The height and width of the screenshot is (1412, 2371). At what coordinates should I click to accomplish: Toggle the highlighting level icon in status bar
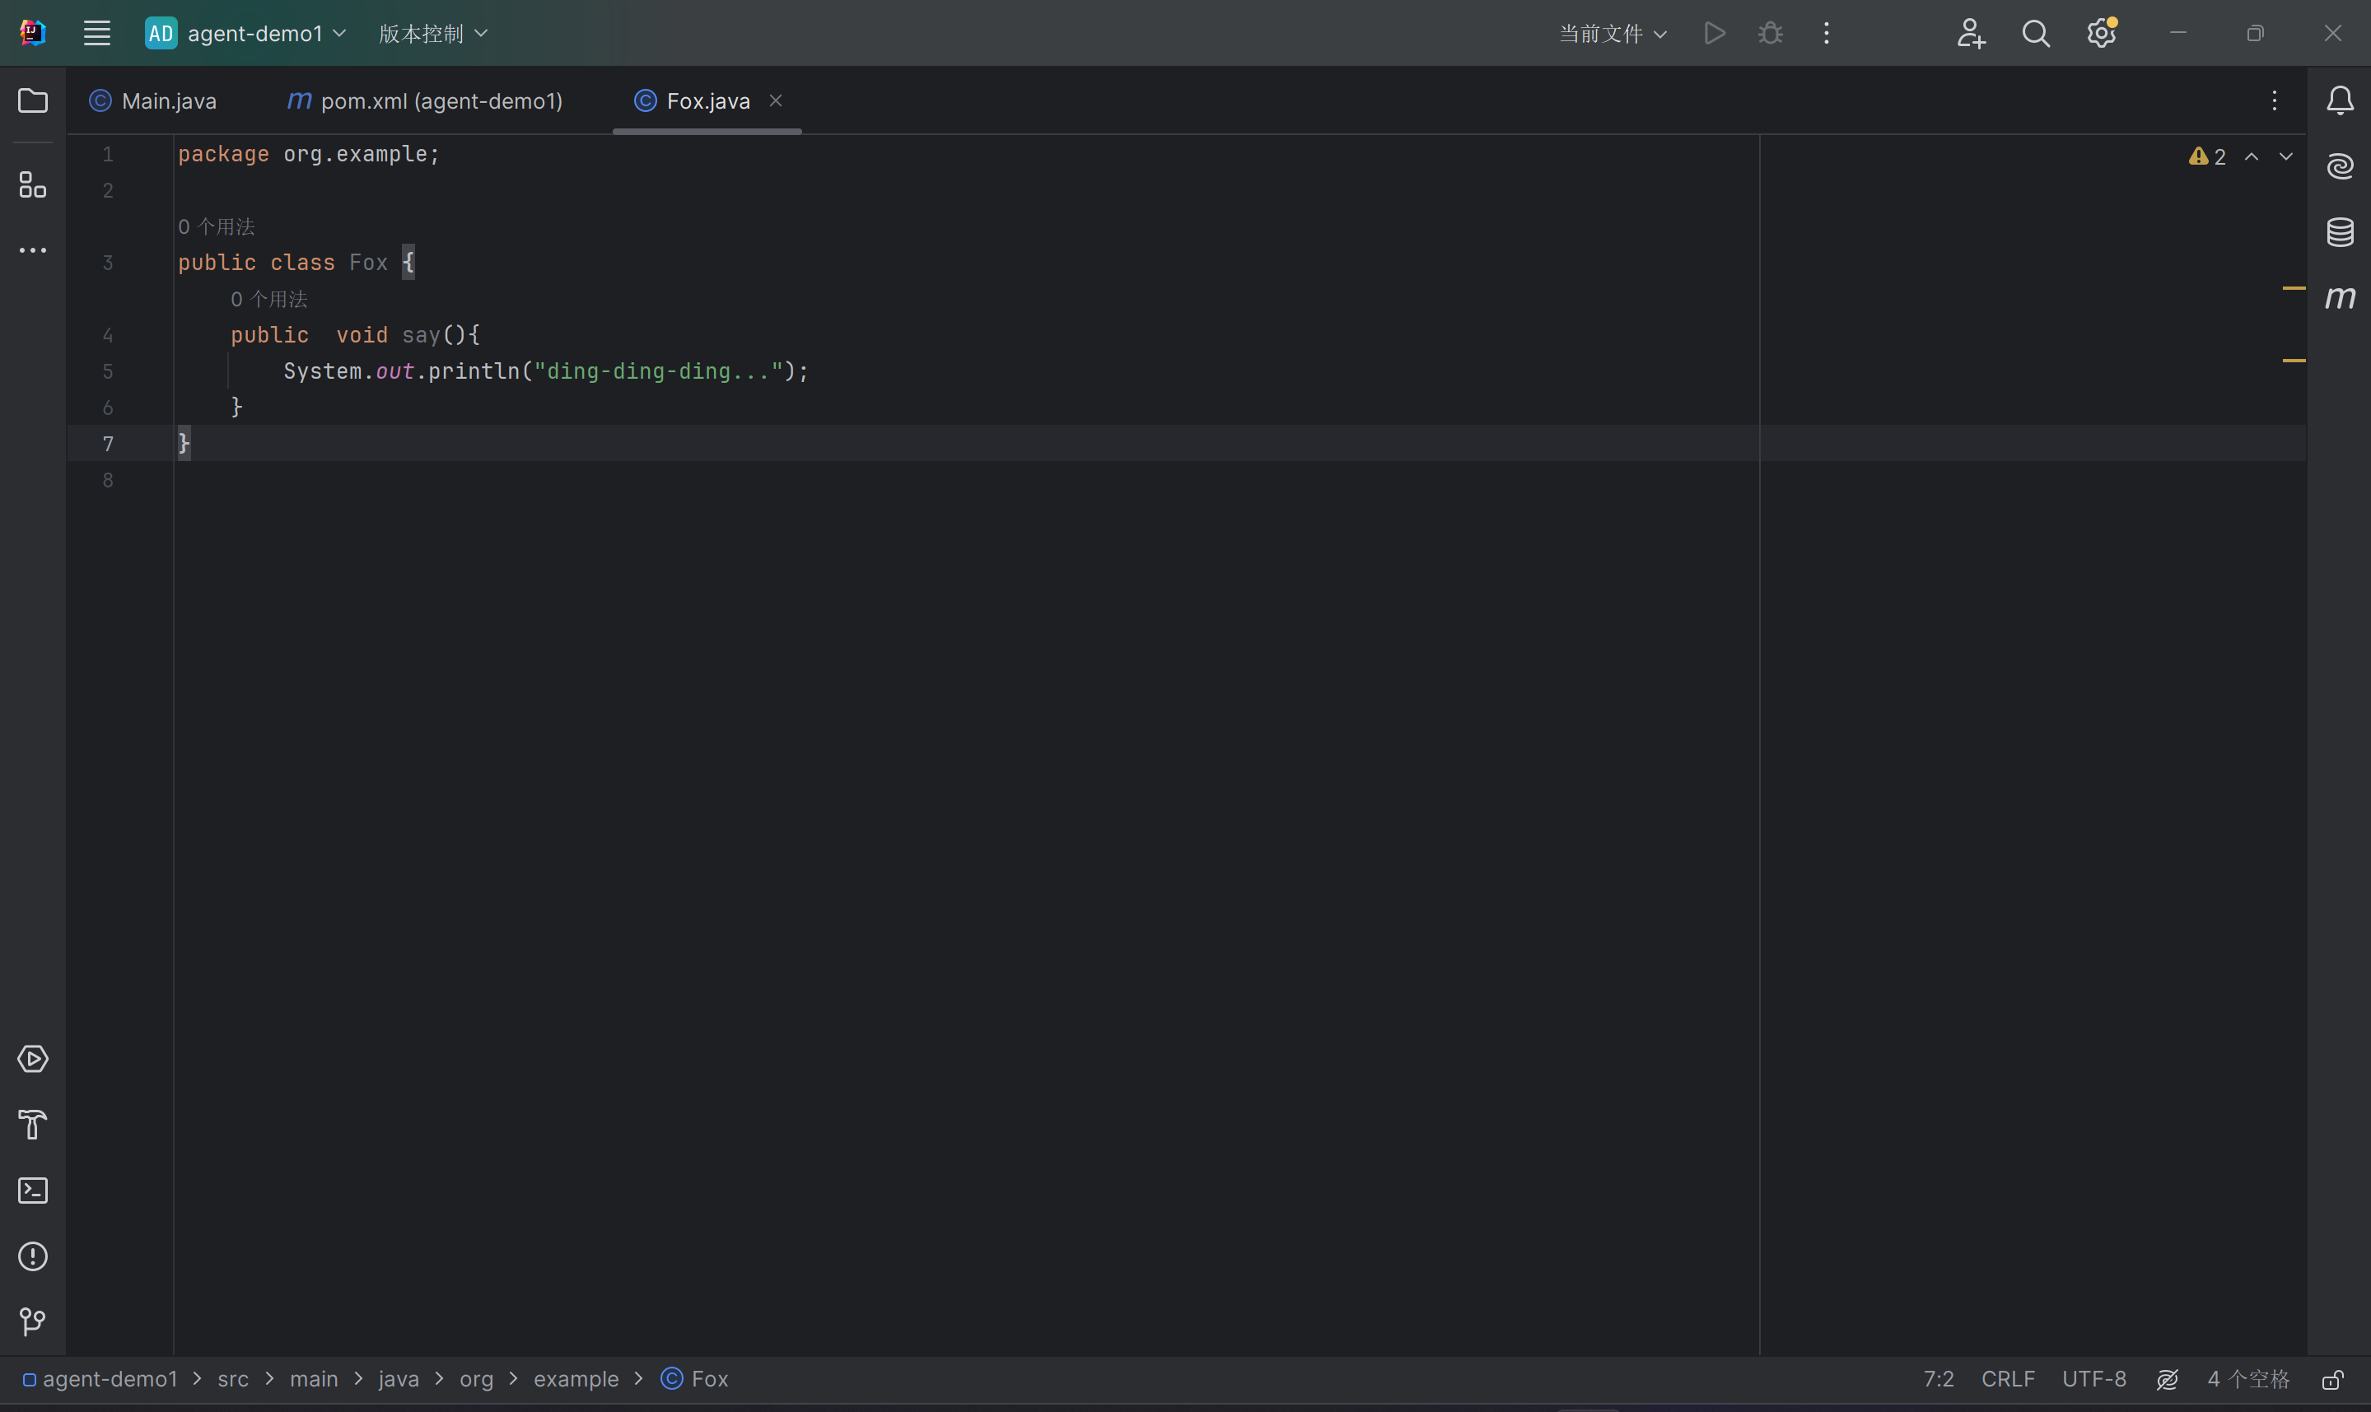tap(2167, 1380)
